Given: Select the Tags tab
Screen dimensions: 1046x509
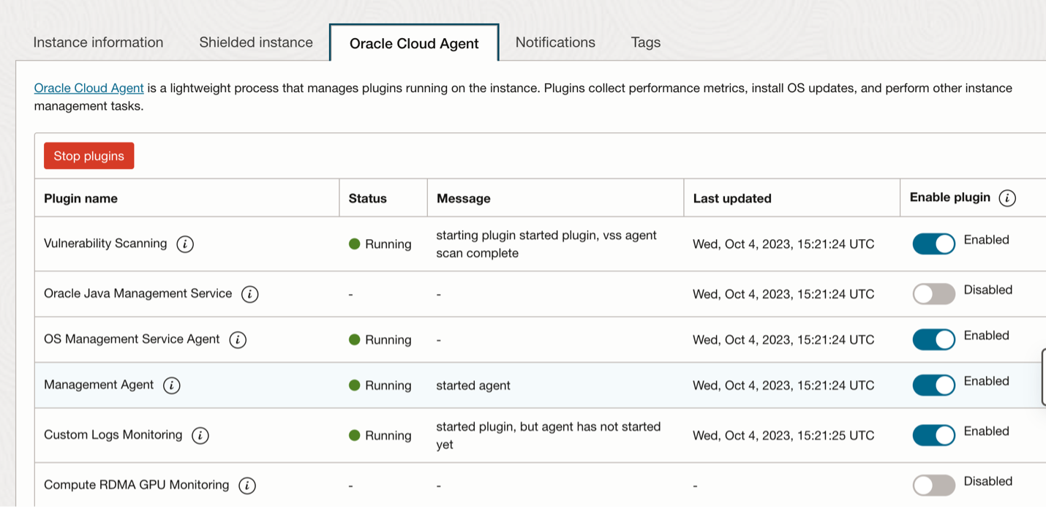Looking at the screenshot, I should point(646,42).
